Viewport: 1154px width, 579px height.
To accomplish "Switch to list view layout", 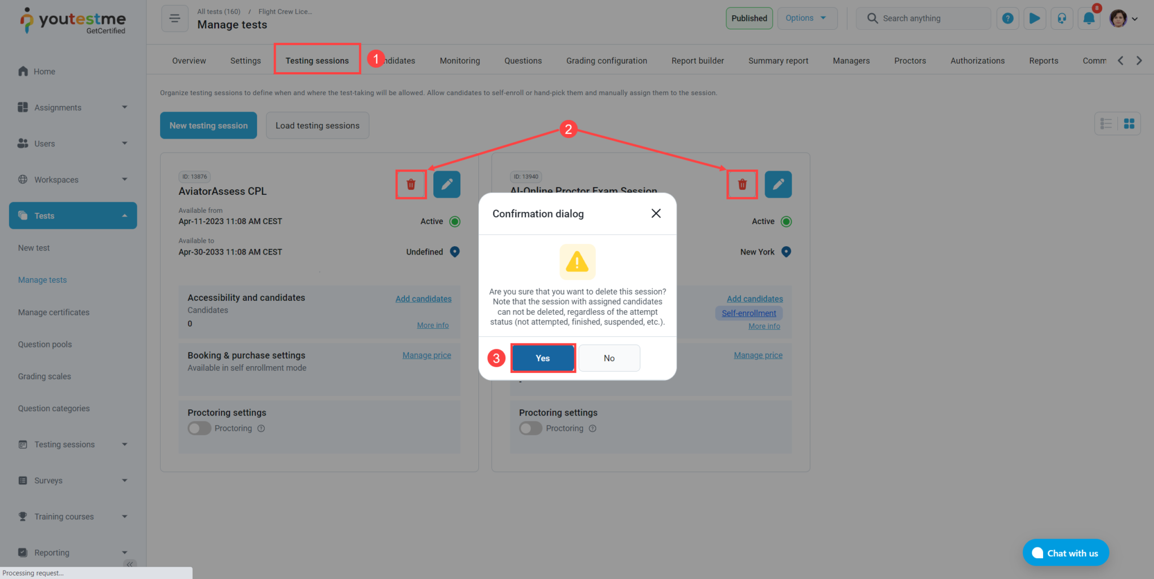I will 1106,123.
